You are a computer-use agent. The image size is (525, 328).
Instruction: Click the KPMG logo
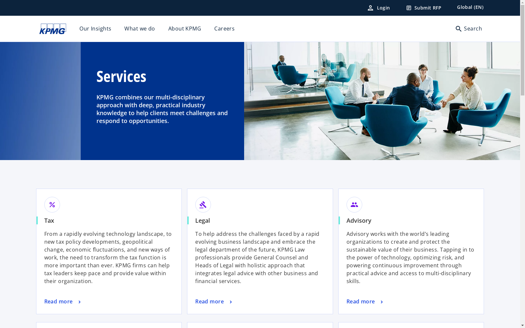[x=53, y=29]
